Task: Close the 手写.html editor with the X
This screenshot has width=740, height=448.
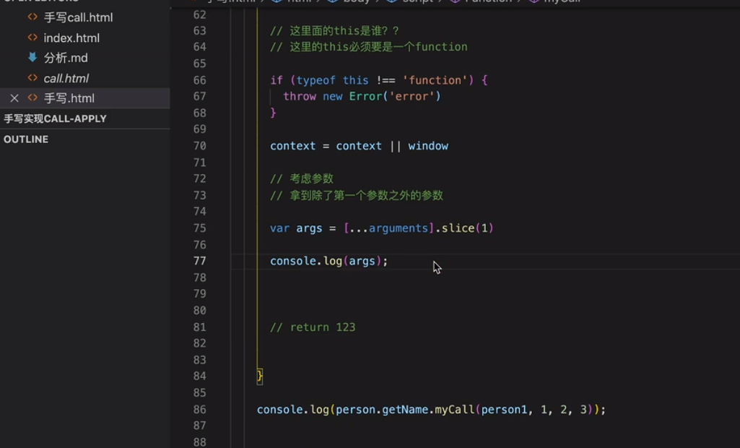Action: coord(14,98)
